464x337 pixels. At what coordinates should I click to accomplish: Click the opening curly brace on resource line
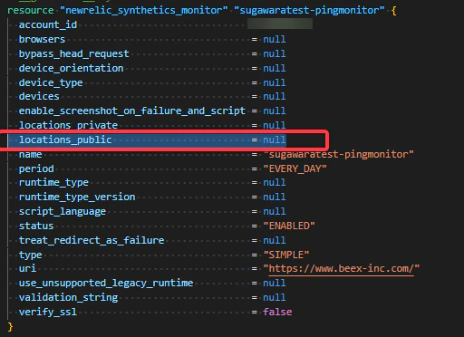point(393,11)
